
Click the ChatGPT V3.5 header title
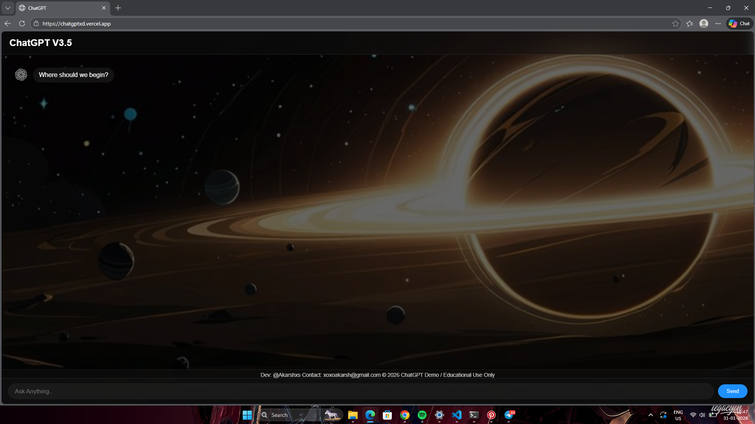click(x=41, y=43)
